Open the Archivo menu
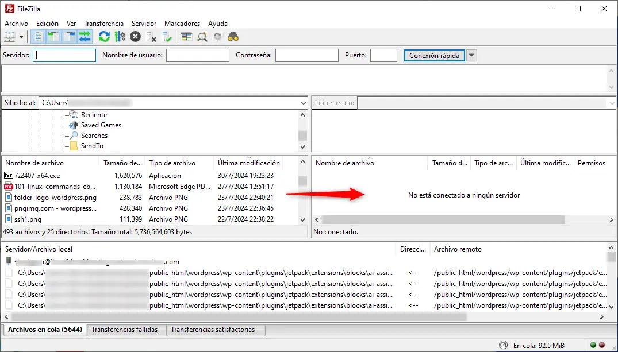618x352 pixels. point(16,24)
